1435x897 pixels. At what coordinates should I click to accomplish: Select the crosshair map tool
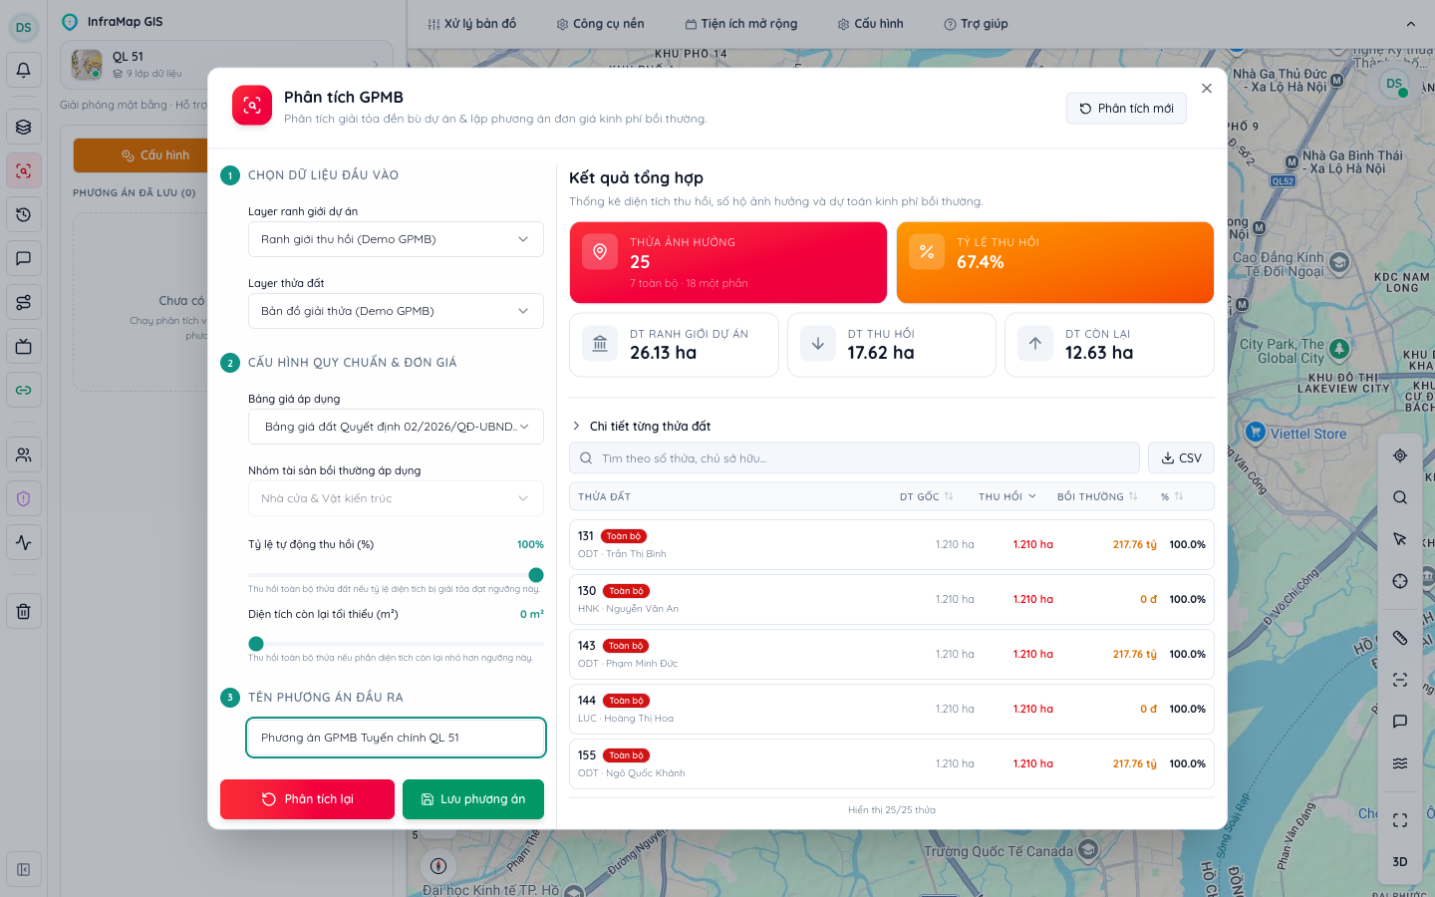click(1400, 581)
